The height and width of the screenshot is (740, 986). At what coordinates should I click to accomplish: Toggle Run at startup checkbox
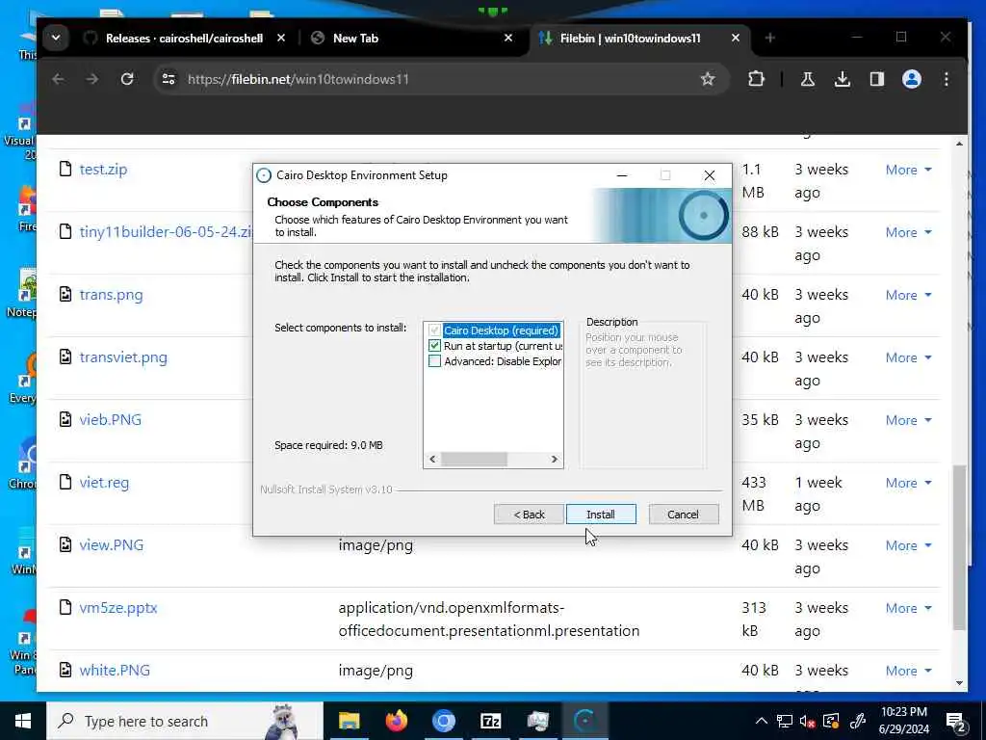tap(434, 346)
